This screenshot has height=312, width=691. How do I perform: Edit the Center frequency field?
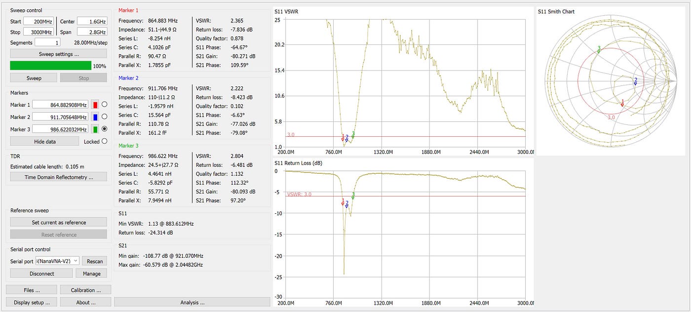click(x=92, y=22)
